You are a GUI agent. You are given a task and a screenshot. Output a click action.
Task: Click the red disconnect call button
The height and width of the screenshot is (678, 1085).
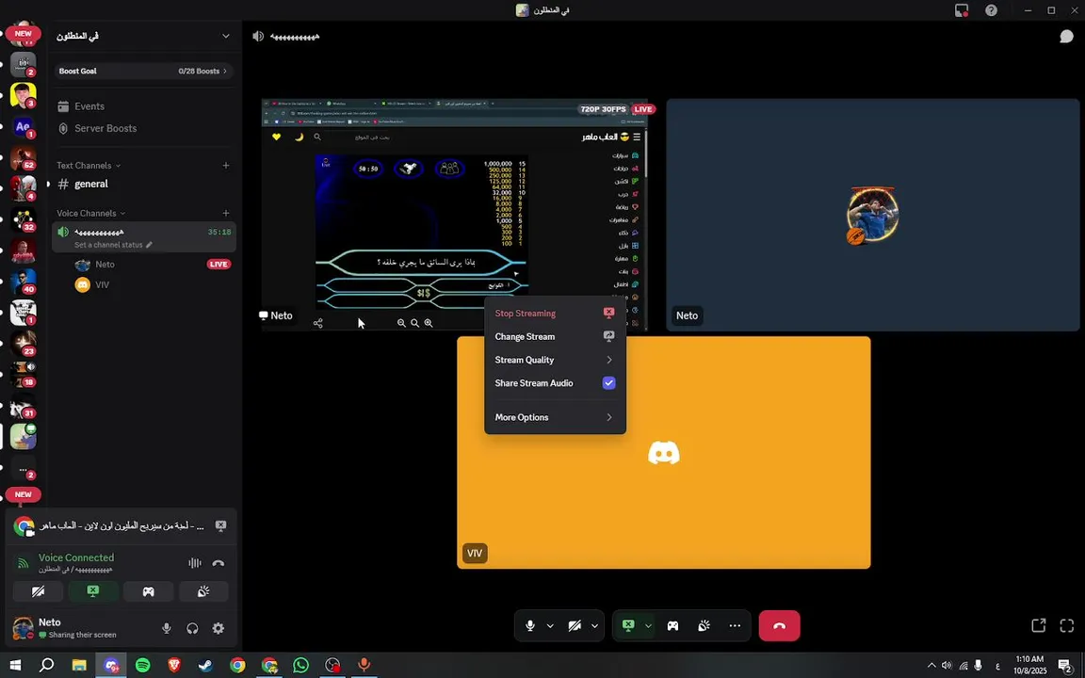point(779,626)
